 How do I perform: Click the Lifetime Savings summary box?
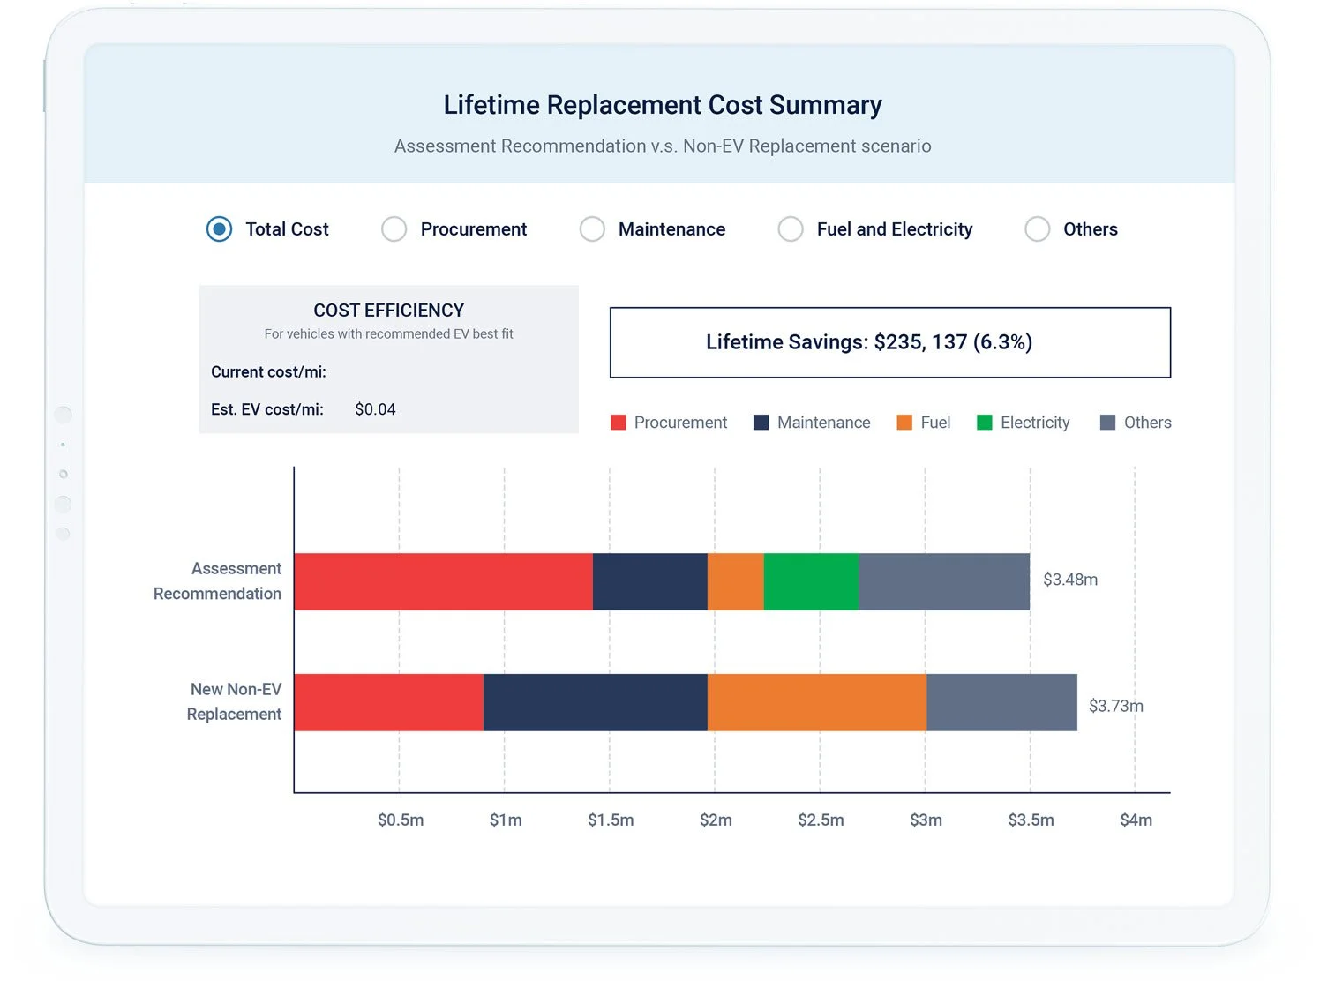pos(890,342)
